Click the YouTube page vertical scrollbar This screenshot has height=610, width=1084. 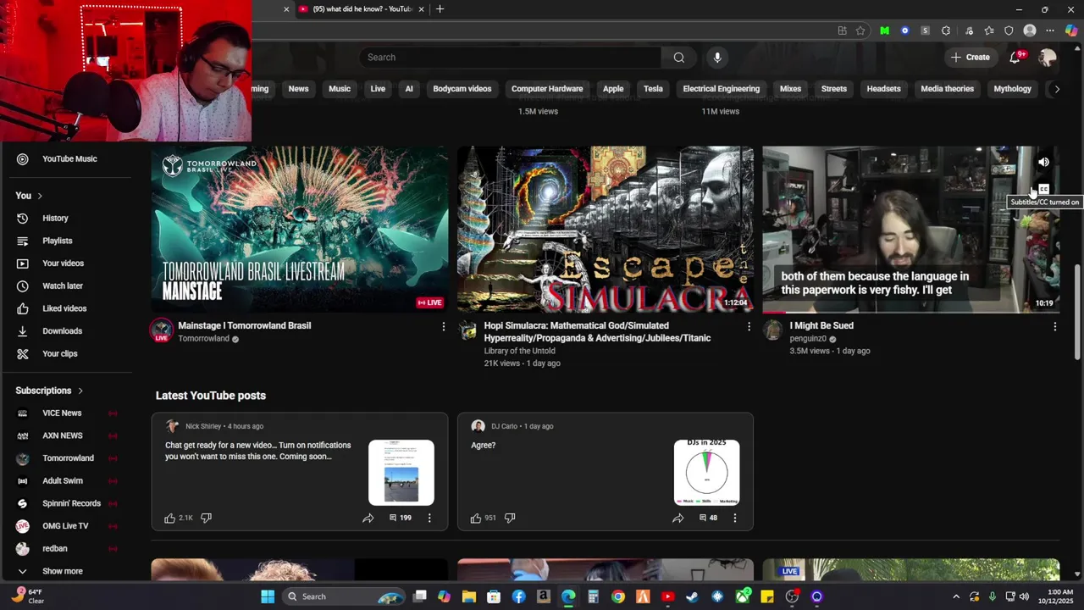coord(1077,312)
